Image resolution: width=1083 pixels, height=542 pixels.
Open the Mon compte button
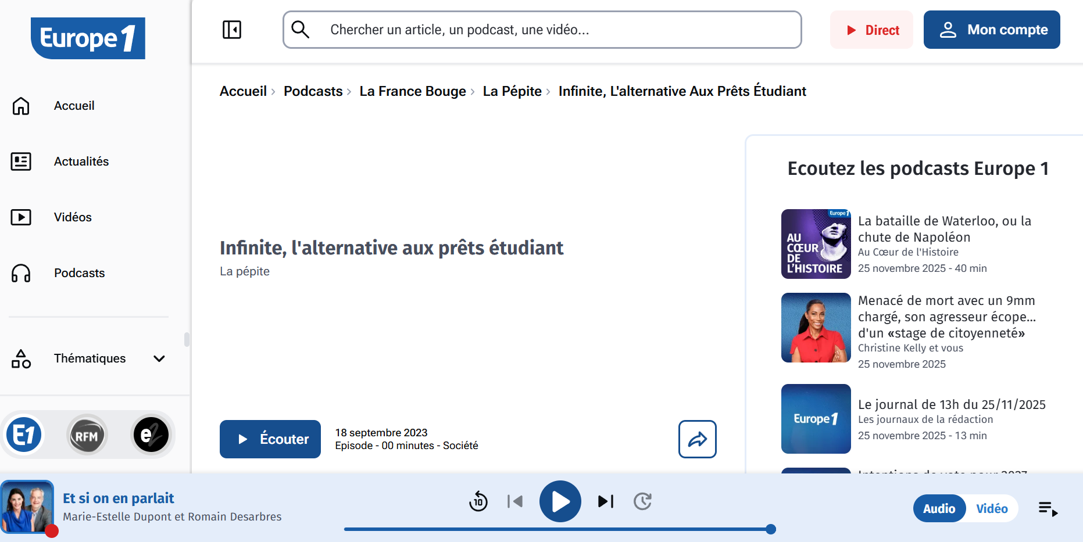pyautogui.click(x=991, y=30)
